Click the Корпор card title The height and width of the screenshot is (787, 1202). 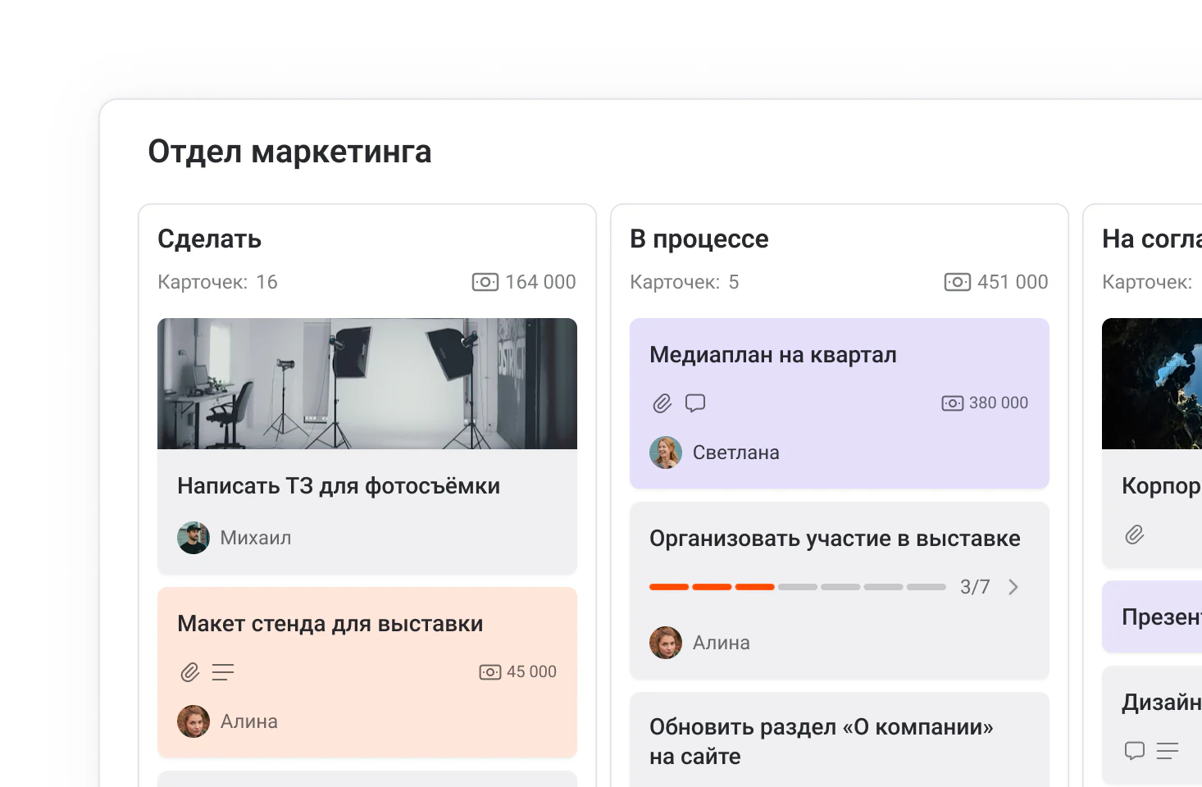[x=1162, y=486]
